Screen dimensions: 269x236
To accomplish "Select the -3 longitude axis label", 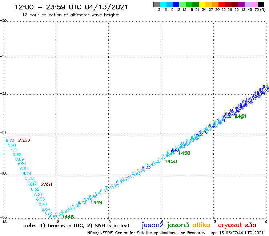I will coord(213,221).
